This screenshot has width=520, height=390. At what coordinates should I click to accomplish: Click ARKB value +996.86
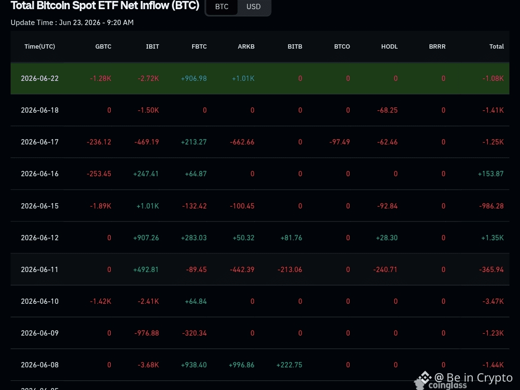click(x=241, y=365)
